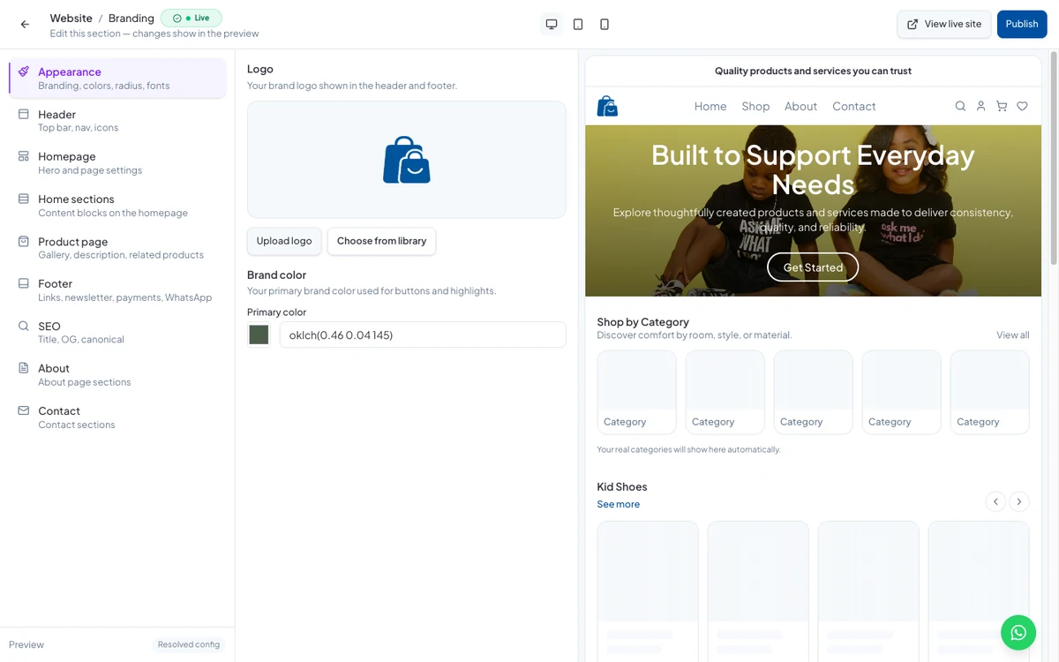Open the SEO settings section
The image size is (1059, 662).
[117, 332]
